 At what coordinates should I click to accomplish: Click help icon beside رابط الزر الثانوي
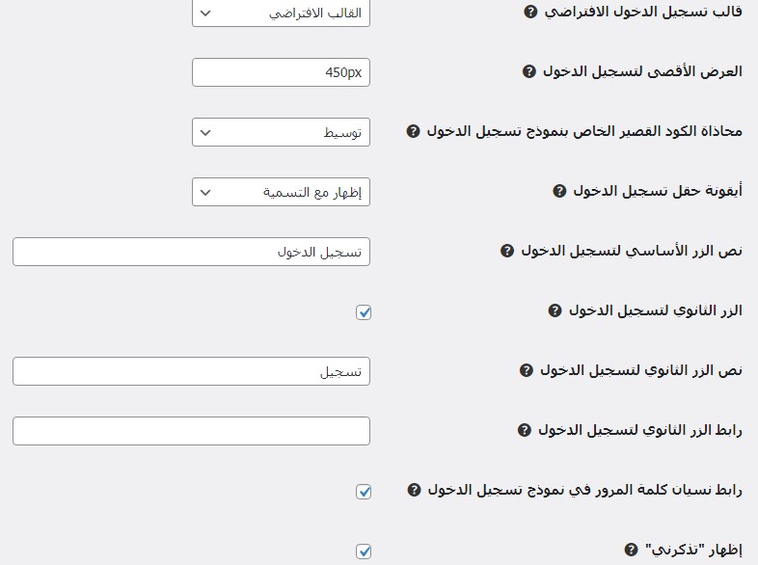coord(524,430)
